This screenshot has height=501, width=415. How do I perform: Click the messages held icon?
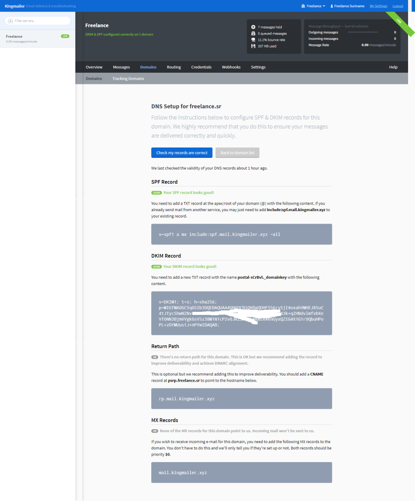(253, 26)
